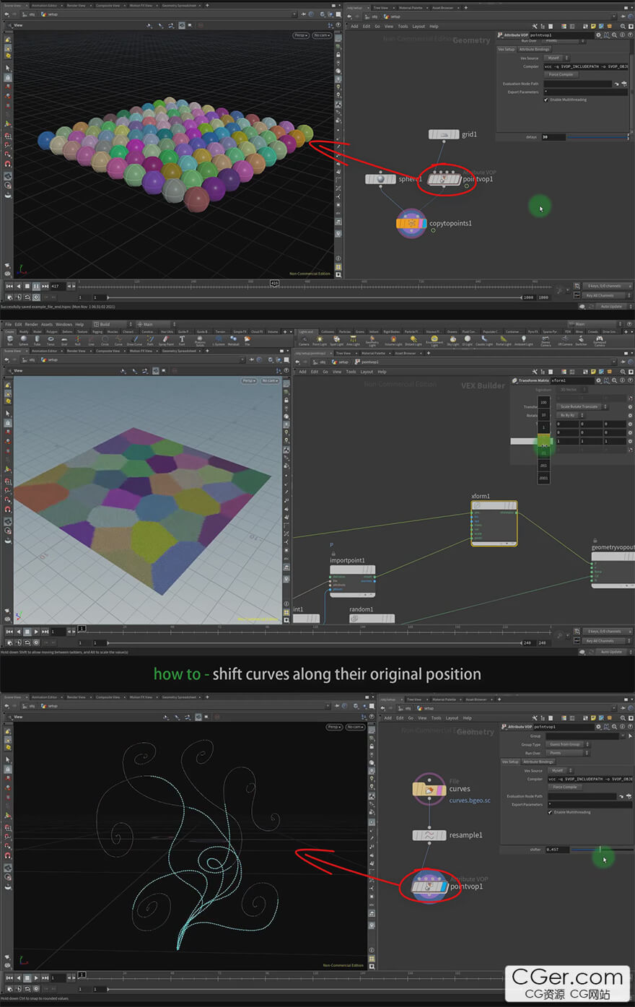Open the No cam dropdown in the sphere-grid viewport
Image resolution: width=635 pixels, height=1007 pixels.
(321, 35)
